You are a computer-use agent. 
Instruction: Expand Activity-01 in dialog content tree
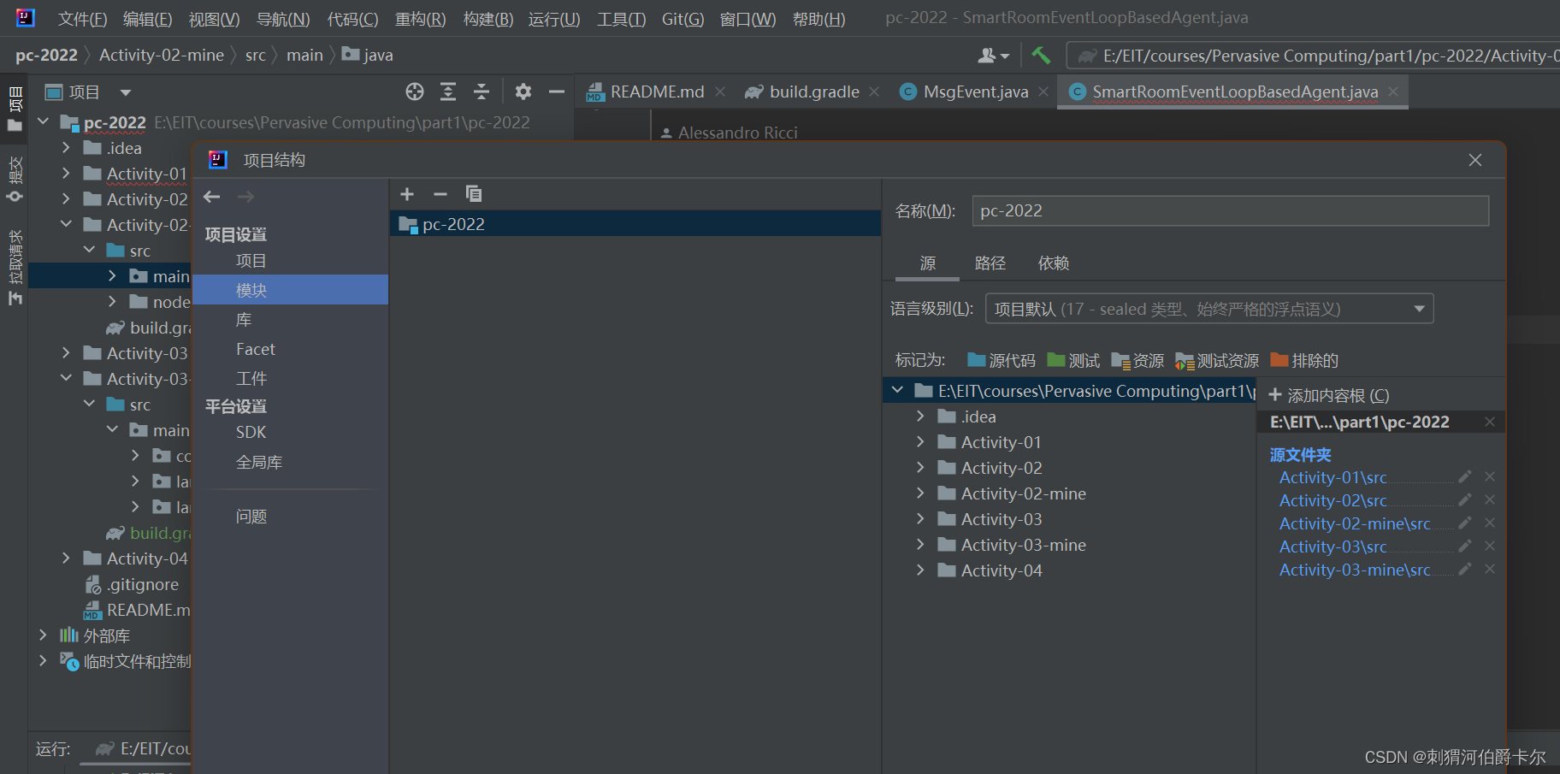tap(920, 442)
